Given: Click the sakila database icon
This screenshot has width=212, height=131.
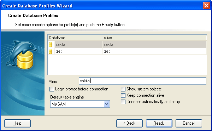Looking at the screenshot, I should (51, 44).
